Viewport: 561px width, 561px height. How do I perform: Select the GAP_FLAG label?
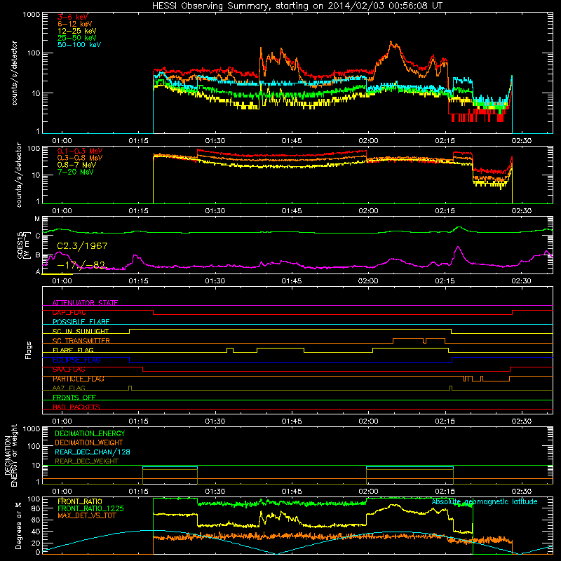click(69, 312)
